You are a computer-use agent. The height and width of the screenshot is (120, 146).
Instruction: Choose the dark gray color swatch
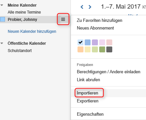coord(109,49)
